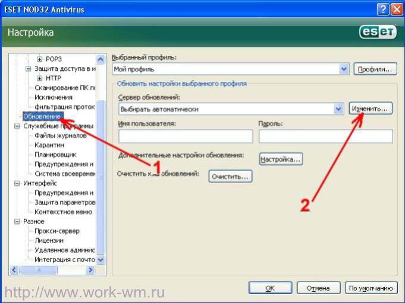Focus the Пароль field

(326, 136)
